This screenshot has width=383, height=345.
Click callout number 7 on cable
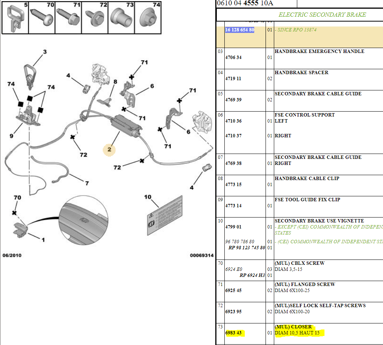click(87, 183)
